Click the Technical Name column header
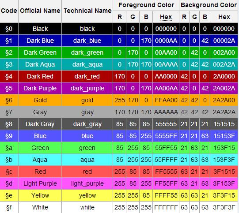 (x=87, y=11)
